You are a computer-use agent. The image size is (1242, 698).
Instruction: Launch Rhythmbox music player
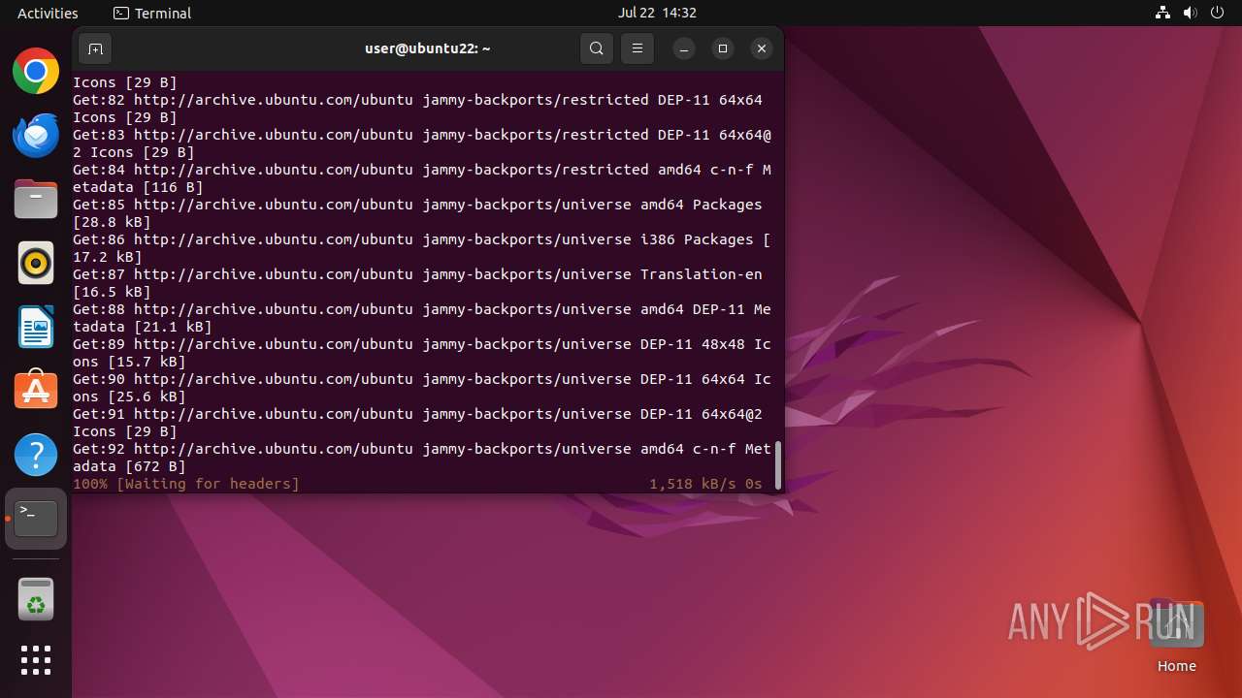click(36, 263)
